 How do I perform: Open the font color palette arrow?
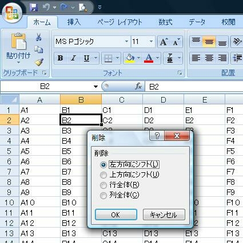coord(157,58)
